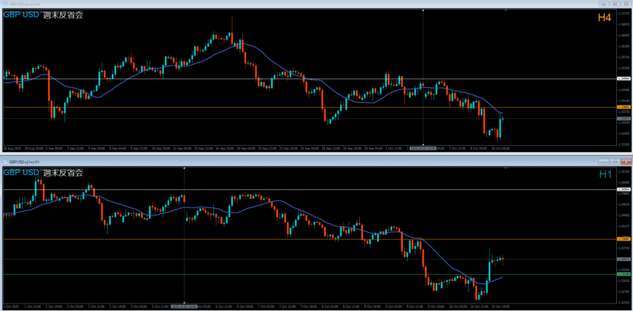The image size is (633, 311).
Task: Minimize the H1 chart window
Action: 603,162
